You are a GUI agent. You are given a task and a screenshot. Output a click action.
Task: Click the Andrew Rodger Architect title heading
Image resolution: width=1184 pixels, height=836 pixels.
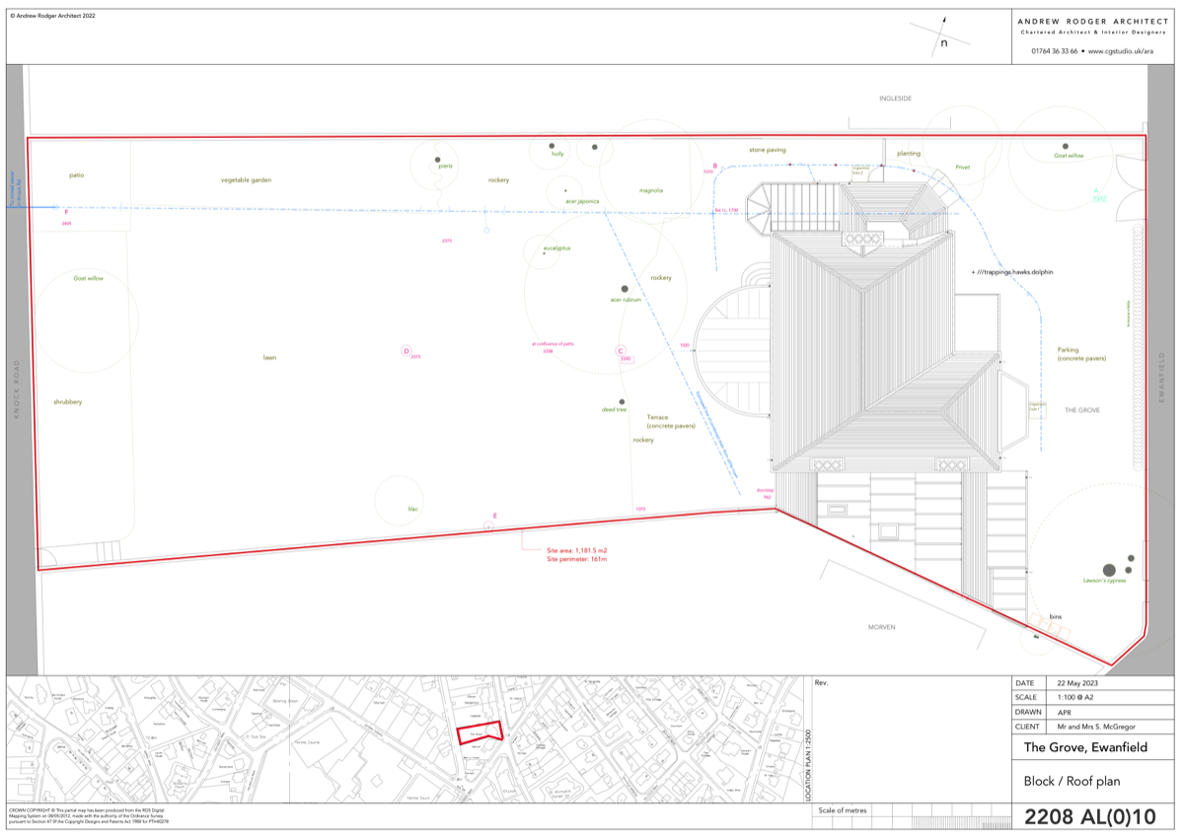click(x=1092, y=21)
